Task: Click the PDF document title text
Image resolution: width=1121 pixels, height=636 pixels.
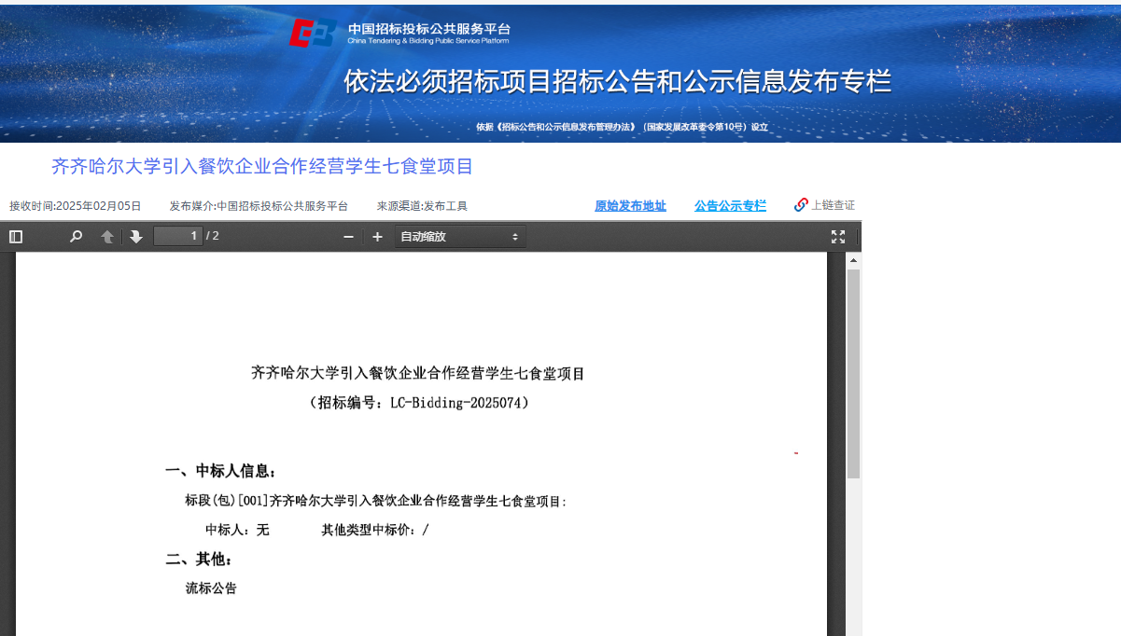Action: (x=417, y=373)
